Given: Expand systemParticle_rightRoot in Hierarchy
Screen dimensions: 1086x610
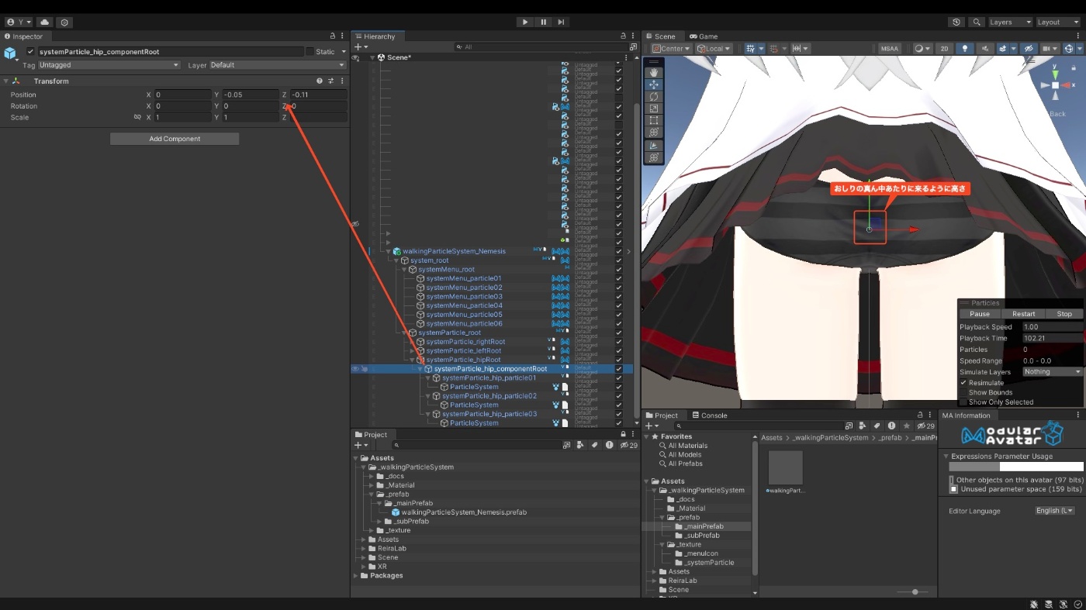Looking at the screenshot, I should click(x=412, y=342).
